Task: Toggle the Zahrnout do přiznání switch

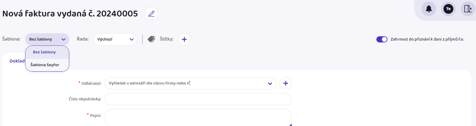Action: click(382, 39)
